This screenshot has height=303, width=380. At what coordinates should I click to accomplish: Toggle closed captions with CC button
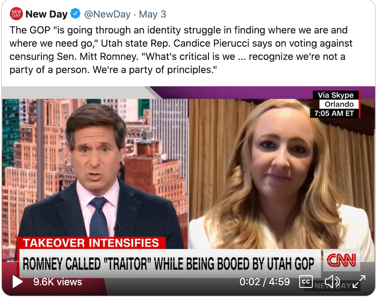pos(306,282)
